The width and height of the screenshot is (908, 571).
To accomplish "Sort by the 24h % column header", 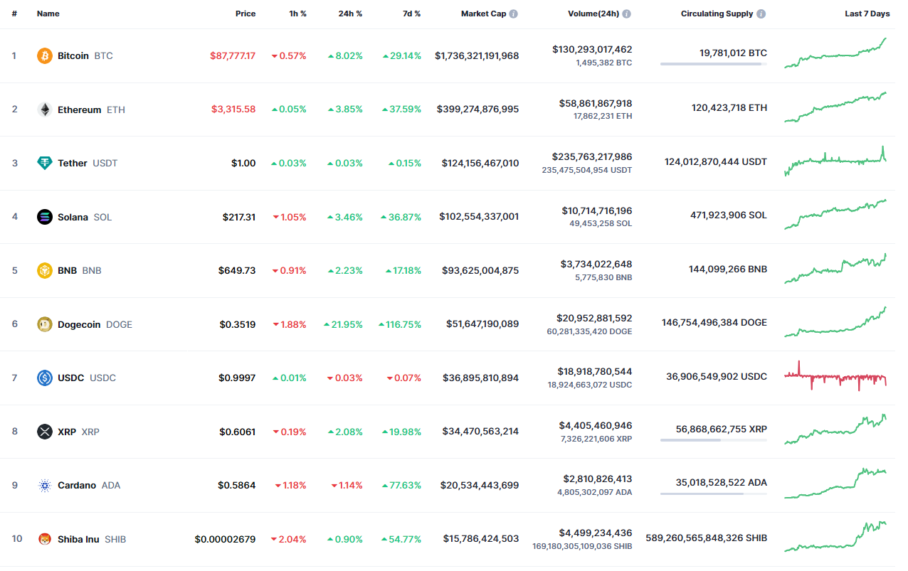I will [x=350, y=14].
